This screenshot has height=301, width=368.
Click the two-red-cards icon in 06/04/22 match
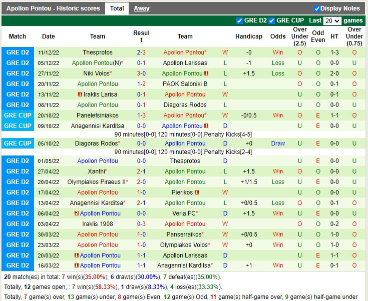(x=76, y=213)
